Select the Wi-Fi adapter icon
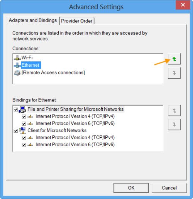The width and height of the screenshot is (193, 199). pos(17,58)
